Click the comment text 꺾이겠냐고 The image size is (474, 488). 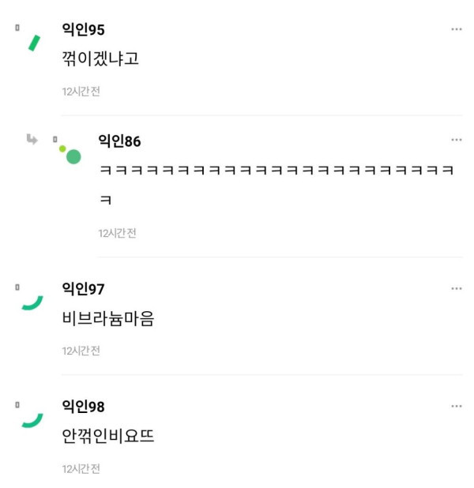click(100, 58)
